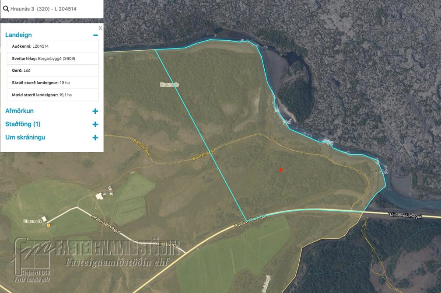This screenshot has width=441, height=293.
Task: Expand the Afmörkun section plus icon
Action: click(95, 111)
